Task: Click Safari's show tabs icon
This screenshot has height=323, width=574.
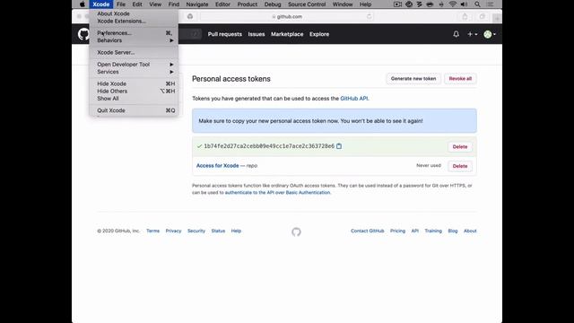Action: coord(483,16)
